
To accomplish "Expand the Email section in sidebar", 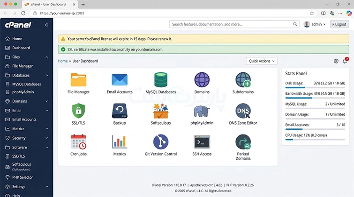I will pos(47,111).
